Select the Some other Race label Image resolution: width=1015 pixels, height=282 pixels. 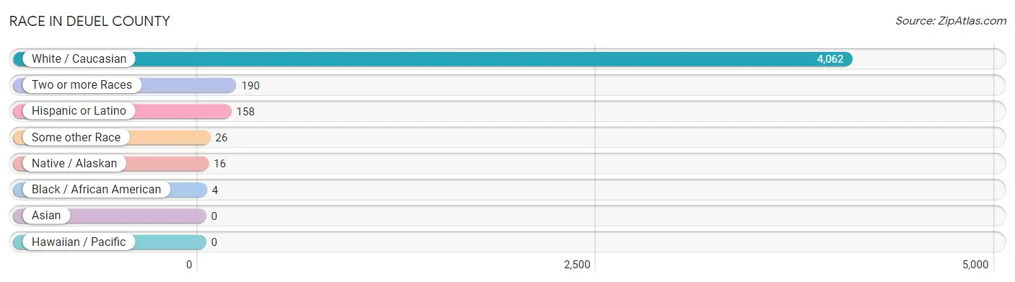click(76, 137)
